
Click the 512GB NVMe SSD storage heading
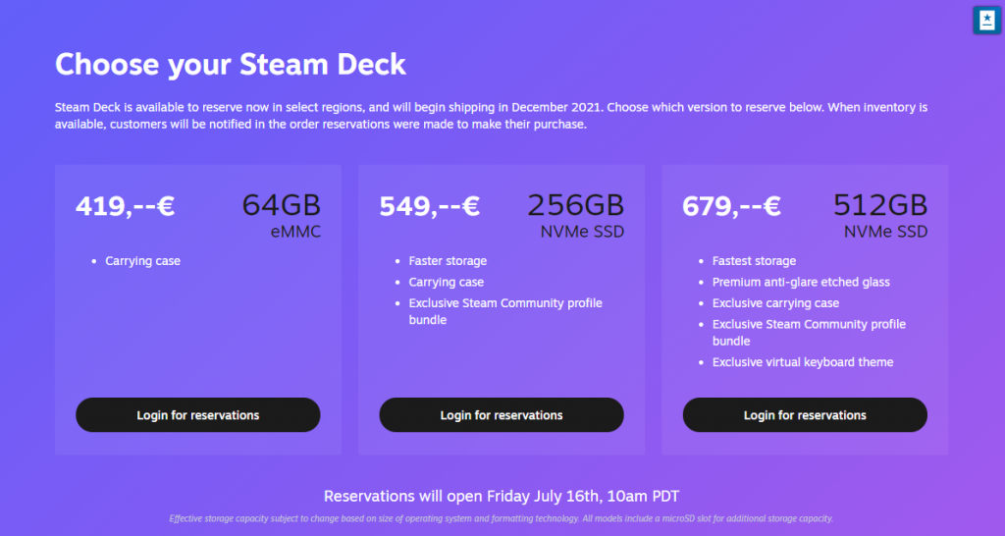(880, 215)
